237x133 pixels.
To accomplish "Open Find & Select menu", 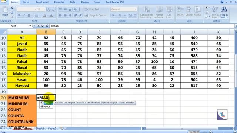I will coord(224,13).
